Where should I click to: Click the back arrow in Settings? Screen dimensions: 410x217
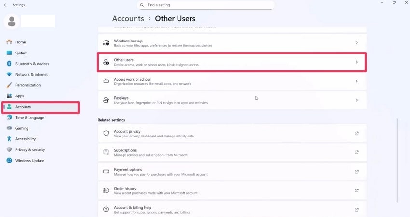click(6, 5)
